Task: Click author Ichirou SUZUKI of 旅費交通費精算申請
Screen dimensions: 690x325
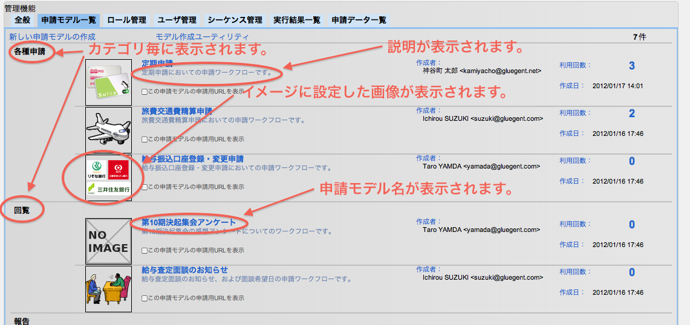Action: point(483,118)
